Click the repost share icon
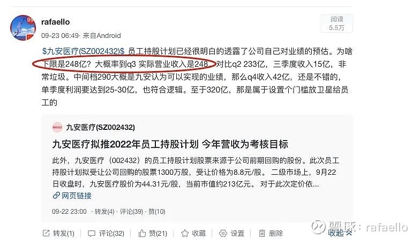This screenshot has width=420, height=240. (x=46, y=233)
